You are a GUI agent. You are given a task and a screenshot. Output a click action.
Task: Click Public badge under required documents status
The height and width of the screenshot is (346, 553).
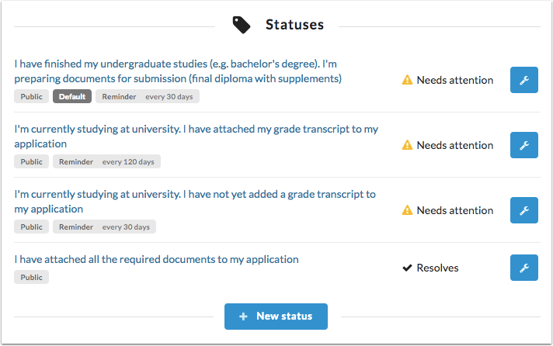click(x=31, y=277)
